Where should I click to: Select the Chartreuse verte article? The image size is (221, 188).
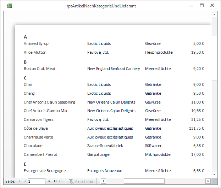point(38,137)
